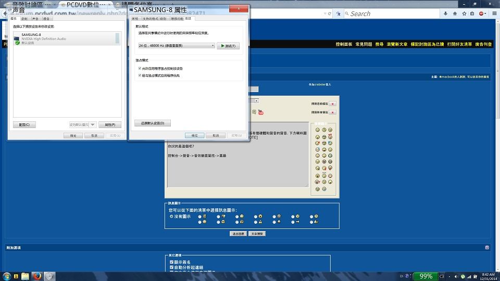The image size is (500, 281).
Task: Click the Test (T) button
Action: pos(228,46)
